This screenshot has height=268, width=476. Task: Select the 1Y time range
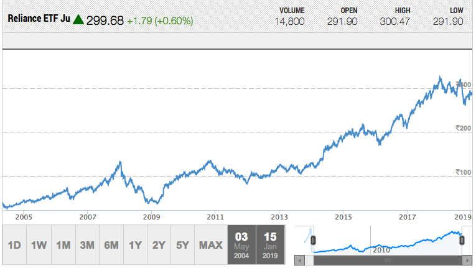[x=136, y=244]
